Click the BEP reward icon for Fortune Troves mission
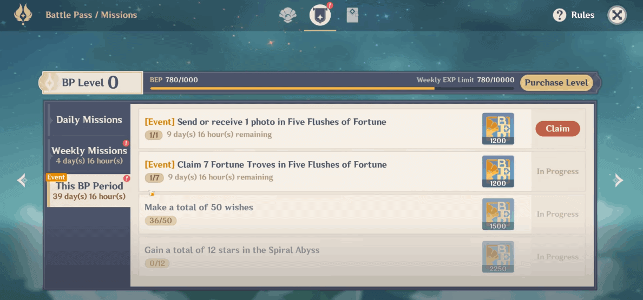The width and height of the screenshot is (643, 300). (x=498, y=171)
